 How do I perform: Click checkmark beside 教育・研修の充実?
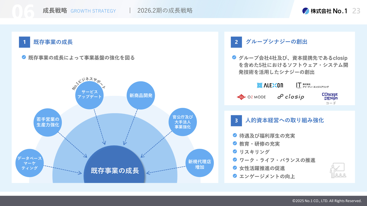click(x=235, y=143)
